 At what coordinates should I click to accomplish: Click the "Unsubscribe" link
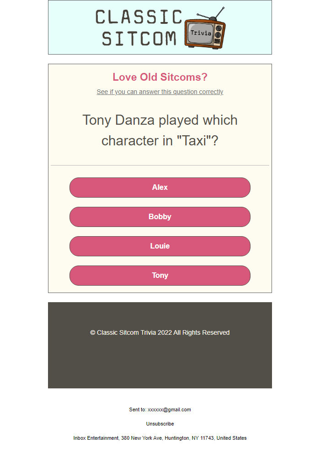pyautogui.click(x=160, y=424)
